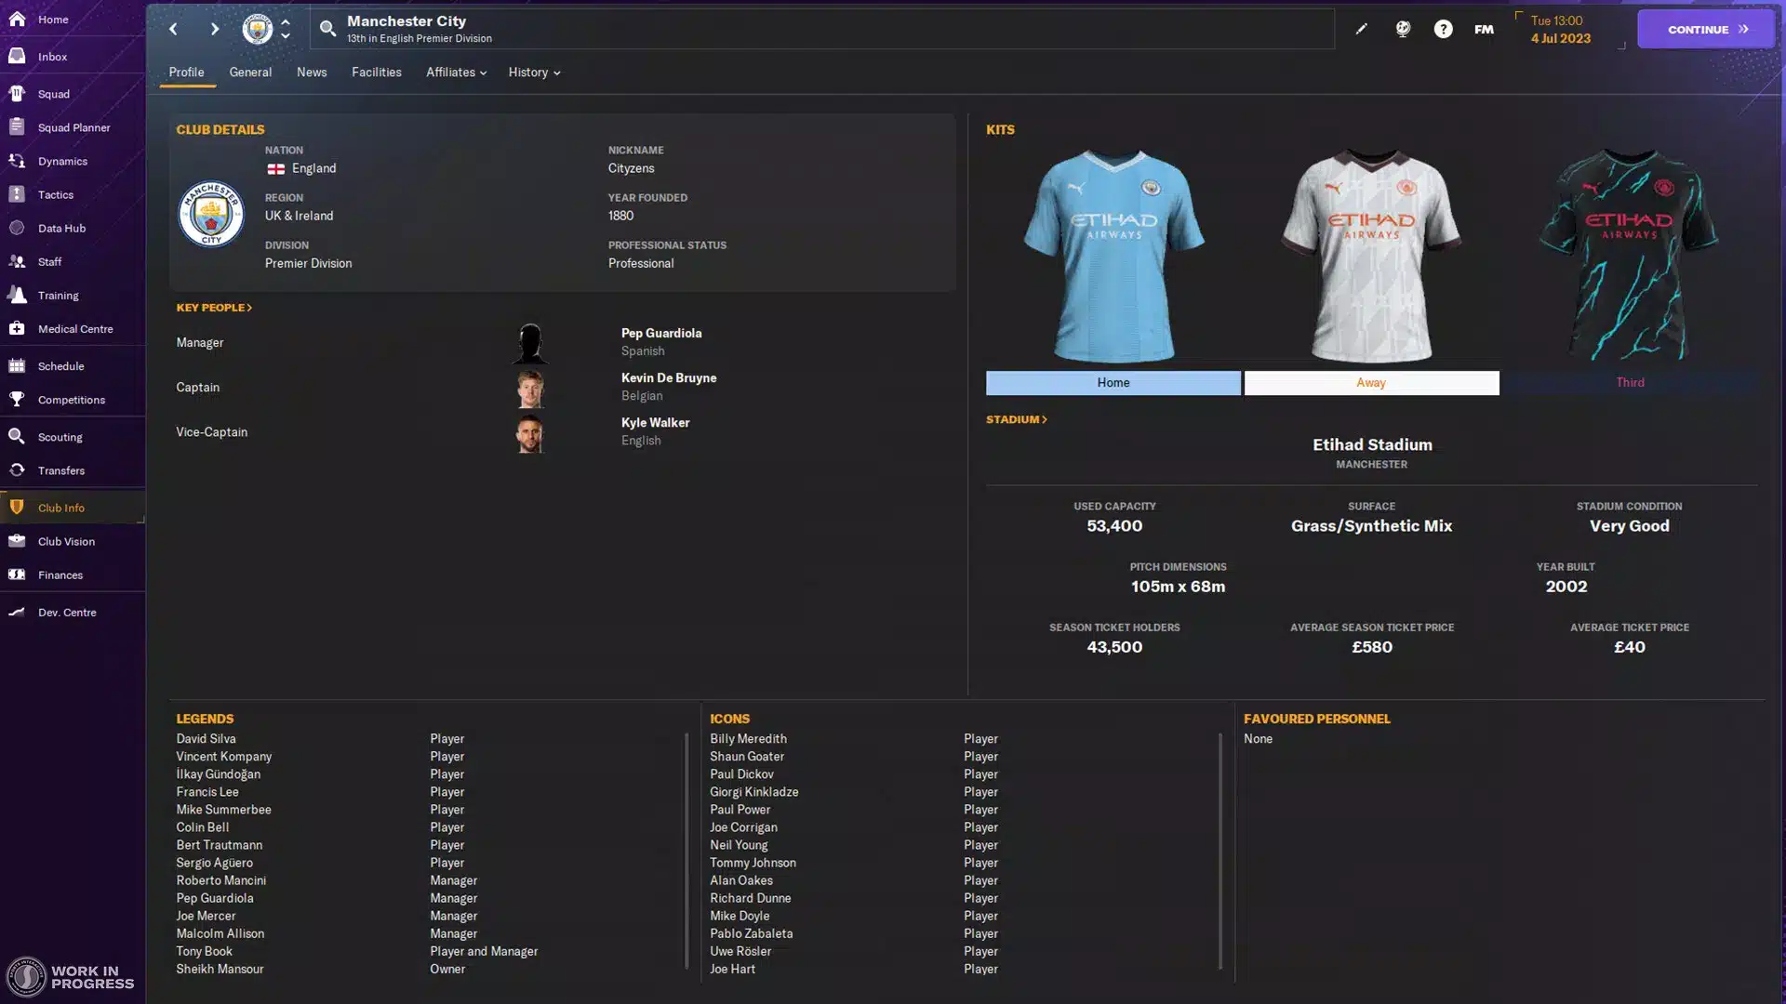The image size is (1786, 1004).
Task: Click the forward navigation arrow
Action: tap(215, 29)
